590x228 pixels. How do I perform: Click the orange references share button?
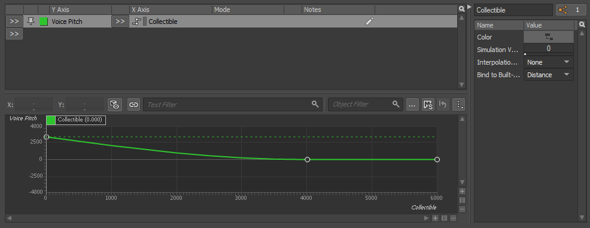click(571, 10)
